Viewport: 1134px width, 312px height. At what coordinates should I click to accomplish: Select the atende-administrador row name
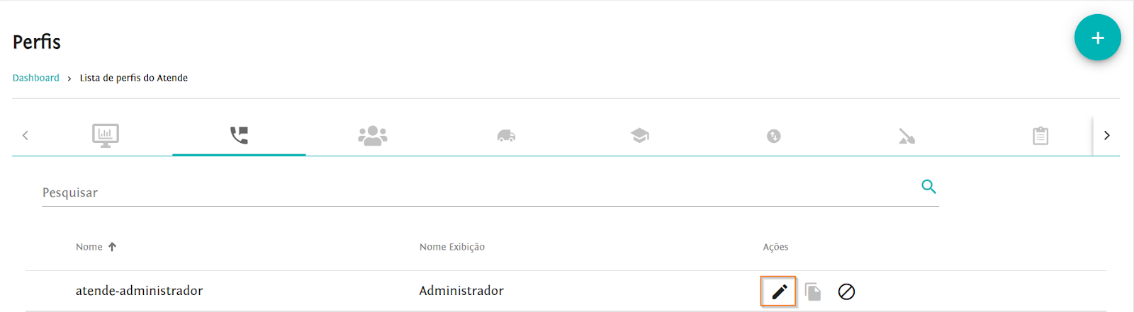(x=140, y=291)
